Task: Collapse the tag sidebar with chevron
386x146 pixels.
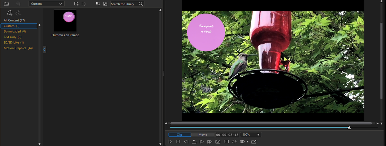Action: pyautogui.click(x=44, y=49)
